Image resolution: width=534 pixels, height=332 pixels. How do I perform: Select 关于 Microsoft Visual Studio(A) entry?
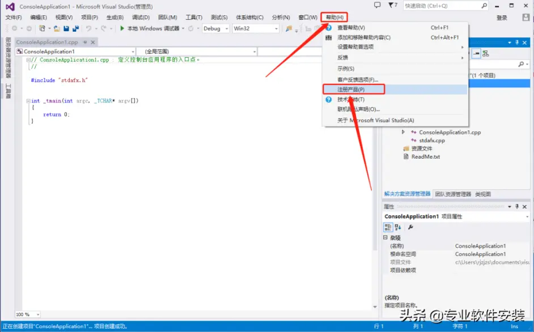click(395, 120)
